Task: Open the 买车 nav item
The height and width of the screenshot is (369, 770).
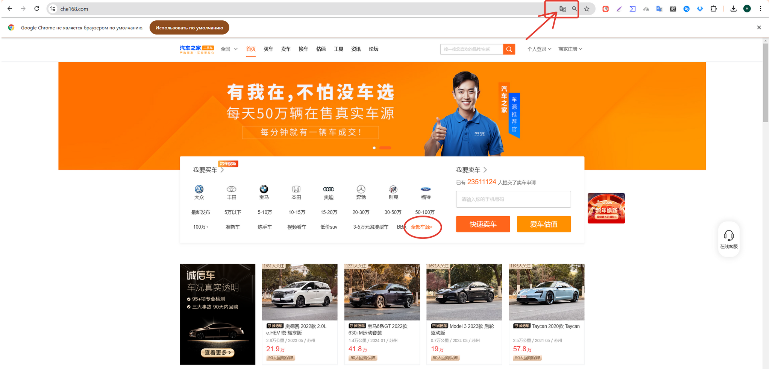Action: 268,49
